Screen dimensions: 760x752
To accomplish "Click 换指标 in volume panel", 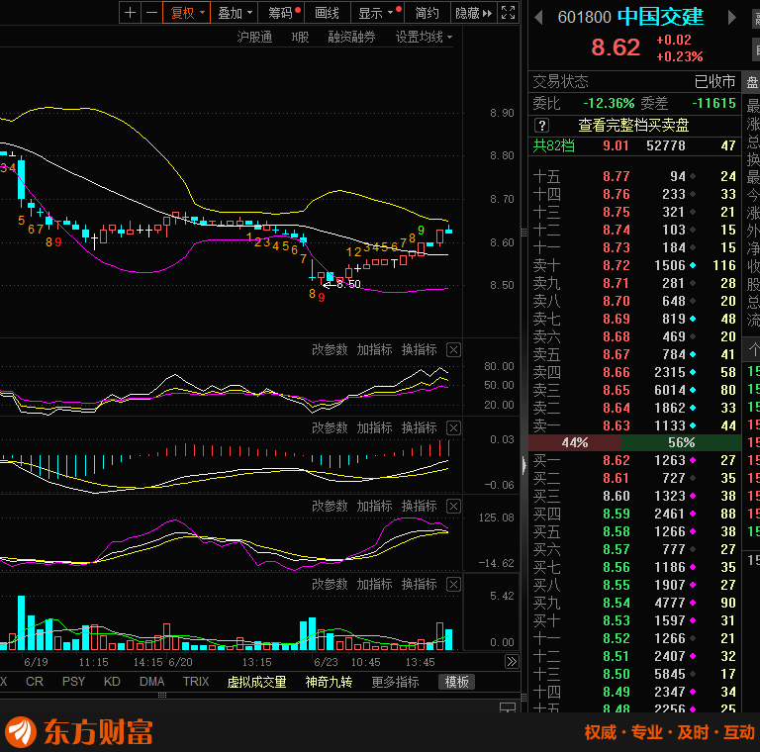I will pos(419,584).
